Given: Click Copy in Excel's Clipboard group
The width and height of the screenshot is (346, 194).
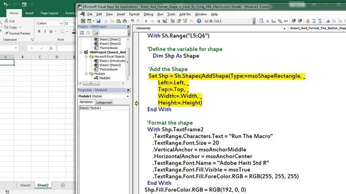Looking at the screenshot, I should click(11, 27).
